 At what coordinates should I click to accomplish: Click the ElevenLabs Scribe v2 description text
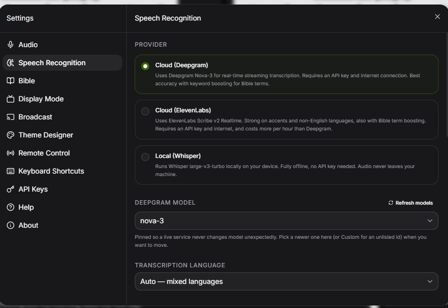pyautogui.click(x=291, y=125)
